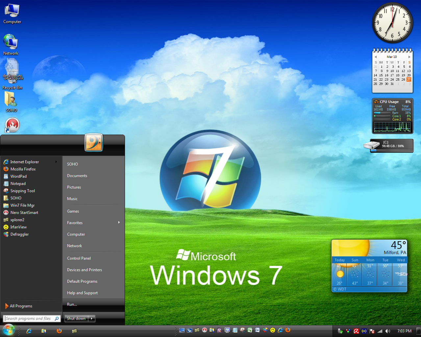Go to previous month in calendar gadget

tap(375, 57)
